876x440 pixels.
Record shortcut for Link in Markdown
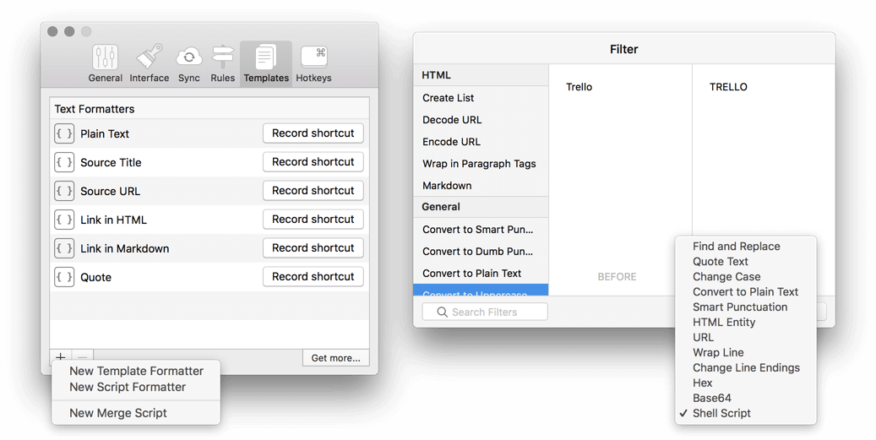(313, 248)
